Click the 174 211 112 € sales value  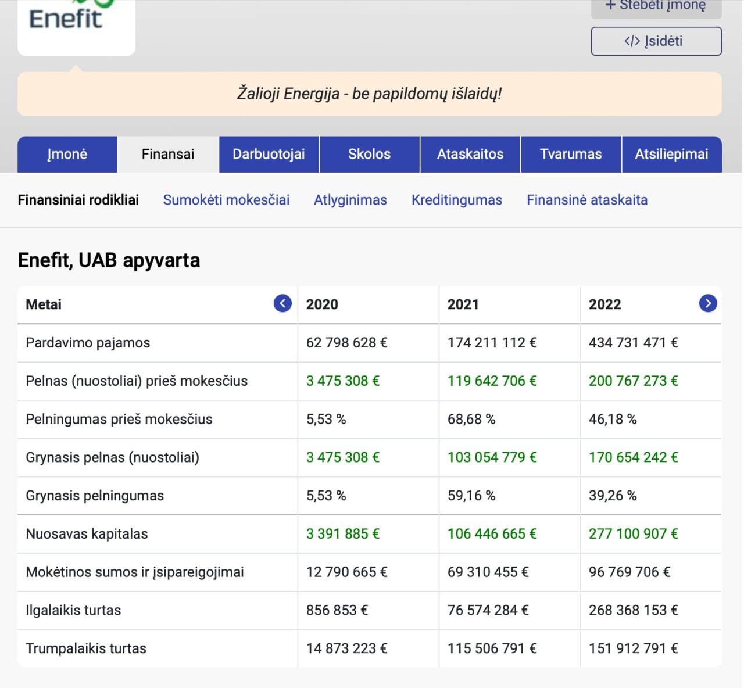coord(492,343)
